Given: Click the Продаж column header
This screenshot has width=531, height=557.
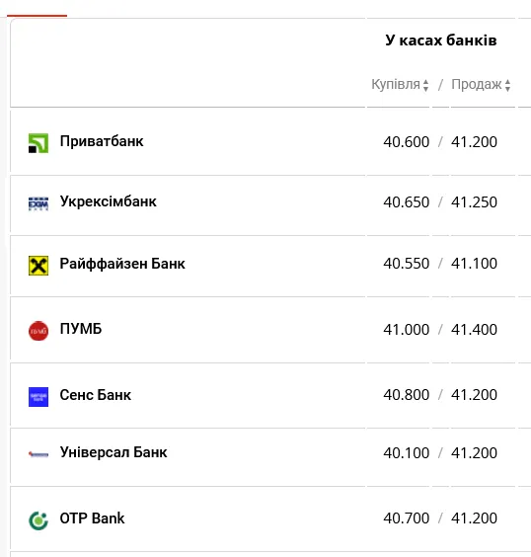Looking at the screenshot, I should click(x=477, y=85).
